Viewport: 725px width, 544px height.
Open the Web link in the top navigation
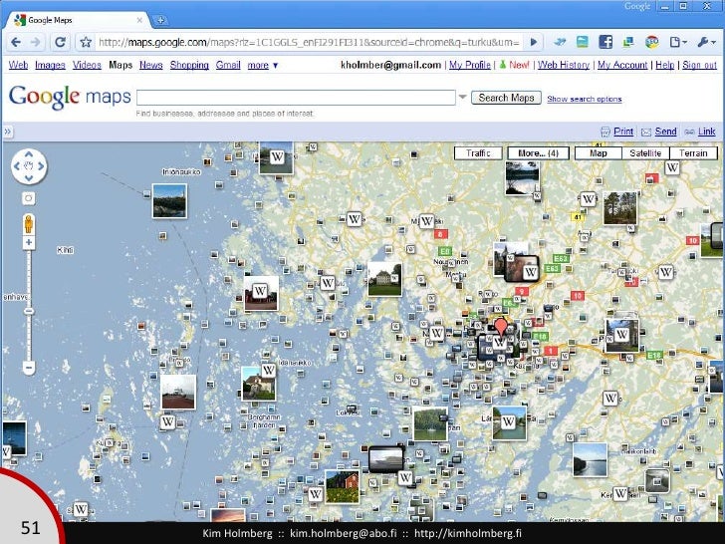pos(19,65)
